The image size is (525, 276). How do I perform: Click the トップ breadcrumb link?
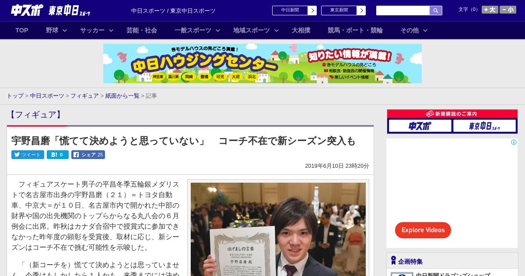15,96
